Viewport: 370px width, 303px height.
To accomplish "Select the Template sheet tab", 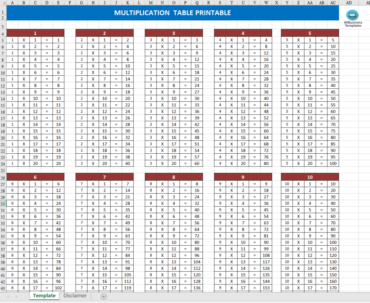I will tap(44, 296).
